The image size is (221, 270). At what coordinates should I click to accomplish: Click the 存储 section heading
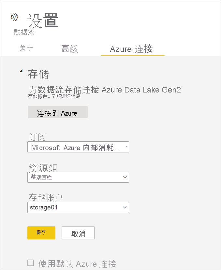[38, 74]
